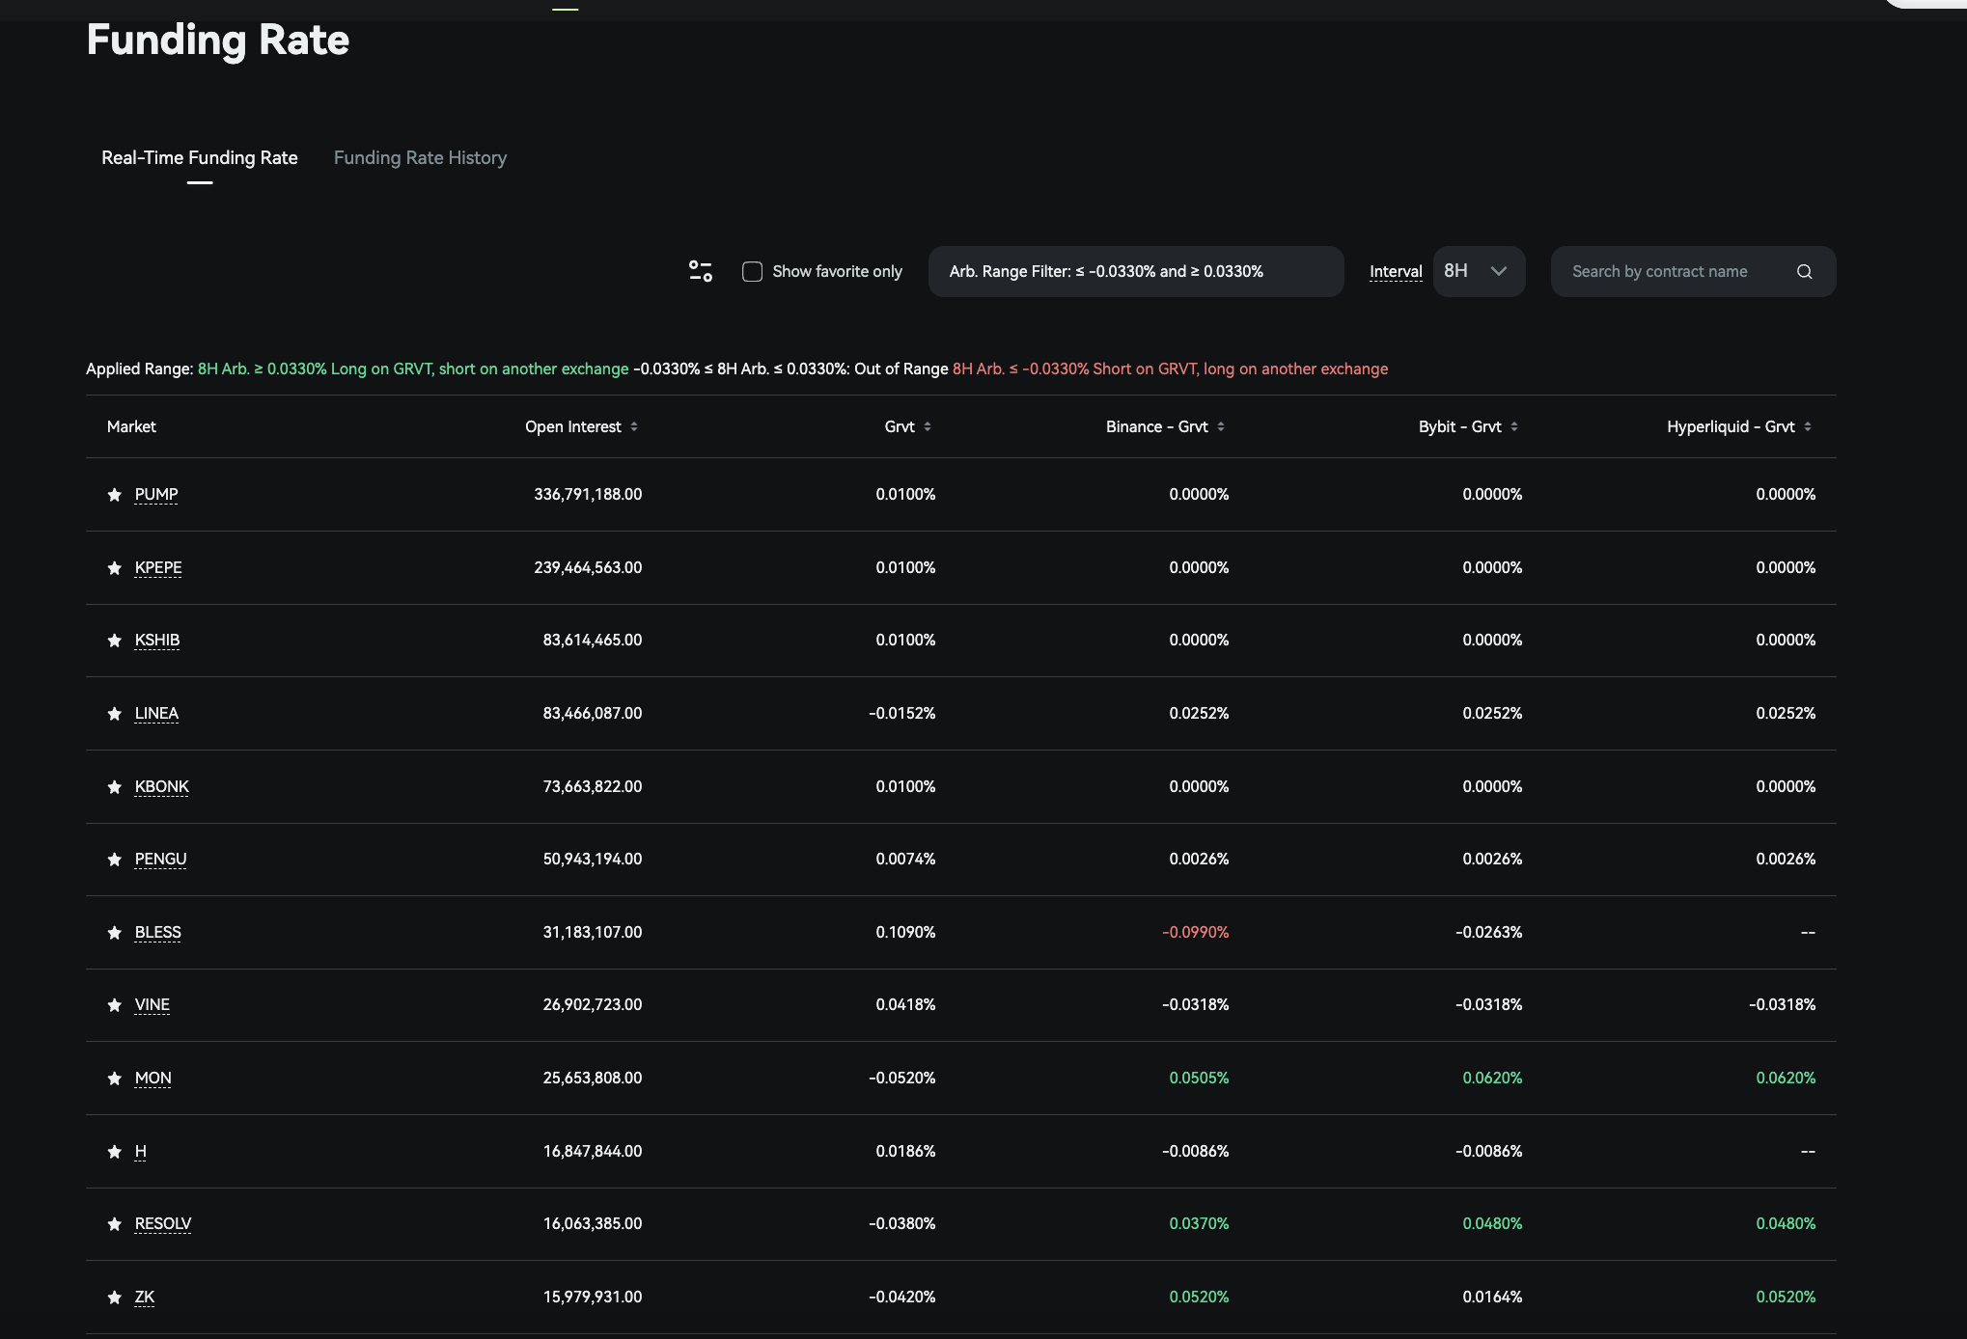Sort by Open Interest arrows
Screen dimensions: 1967x1339
tap(634, 426)
